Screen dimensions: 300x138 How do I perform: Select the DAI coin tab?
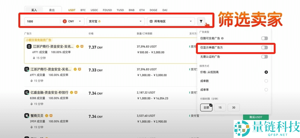tap(165, 10)
